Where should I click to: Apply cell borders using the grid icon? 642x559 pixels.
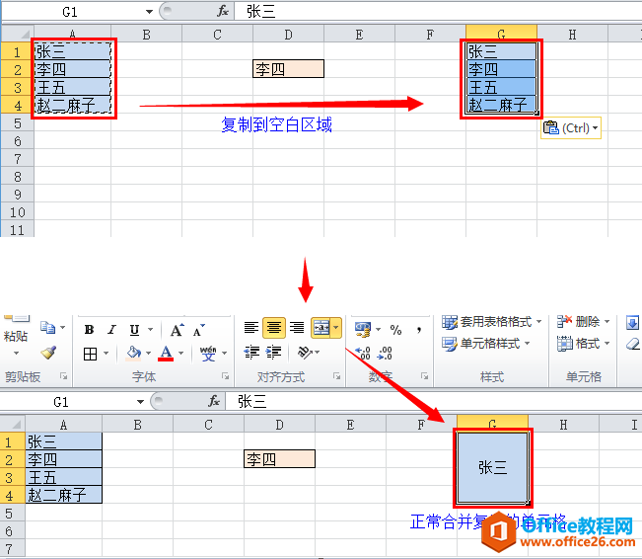click(90, 354)
